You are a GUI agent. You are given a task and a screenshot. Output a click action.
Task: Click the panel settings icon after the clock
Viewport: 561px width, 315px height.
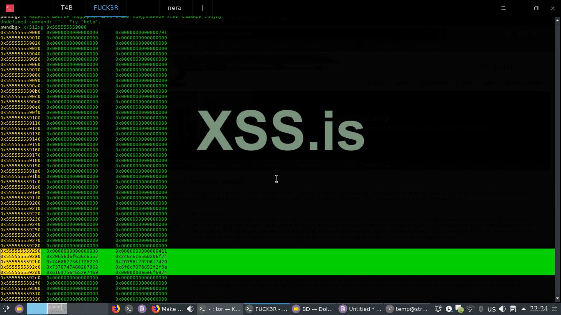coord(555,309)
